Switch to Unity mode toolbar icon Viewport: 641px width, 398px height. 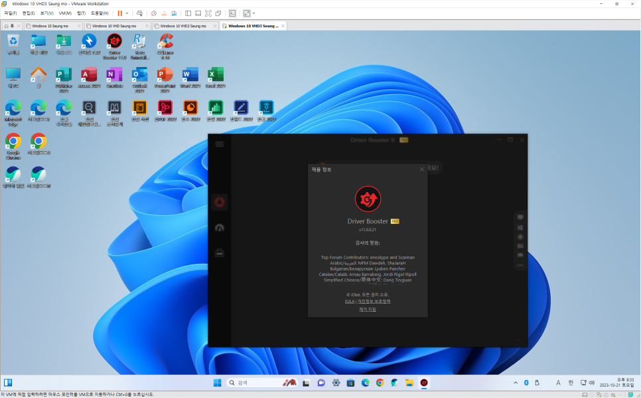(x=218, y=13)
